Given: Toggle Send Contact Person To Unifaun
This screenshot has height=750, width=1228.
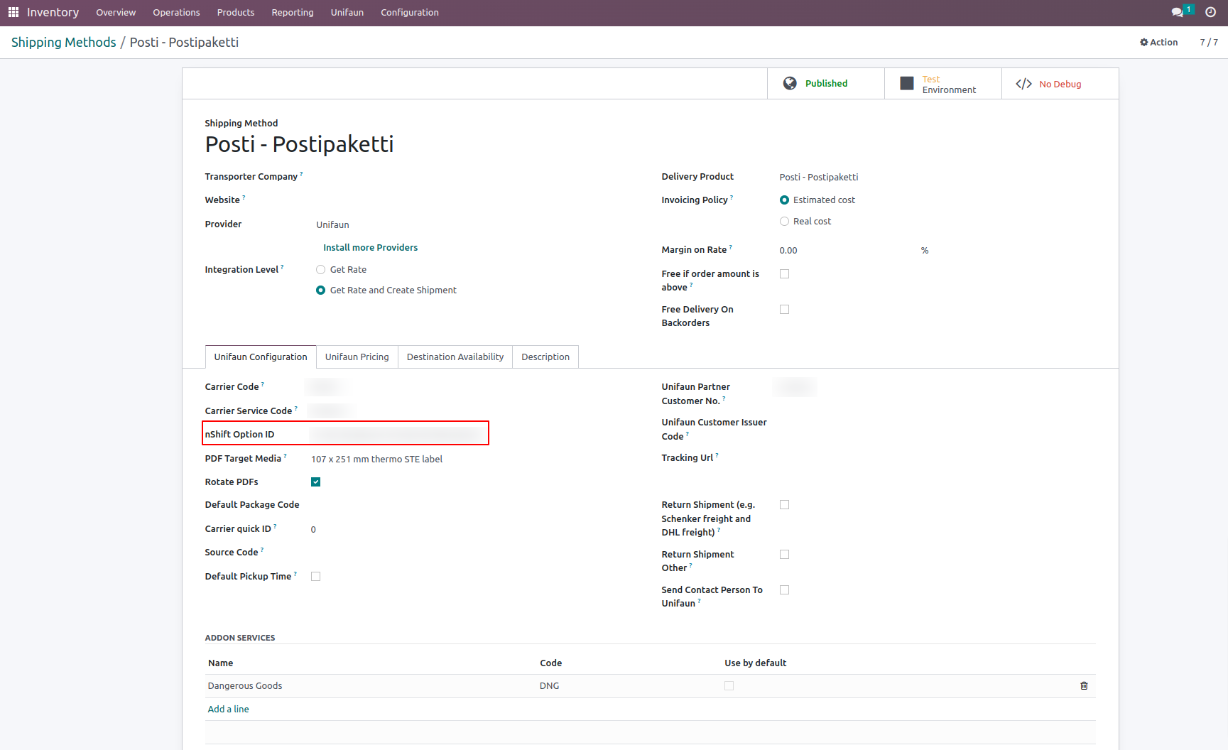Looking at the screenshot, I should coord(785,590).
